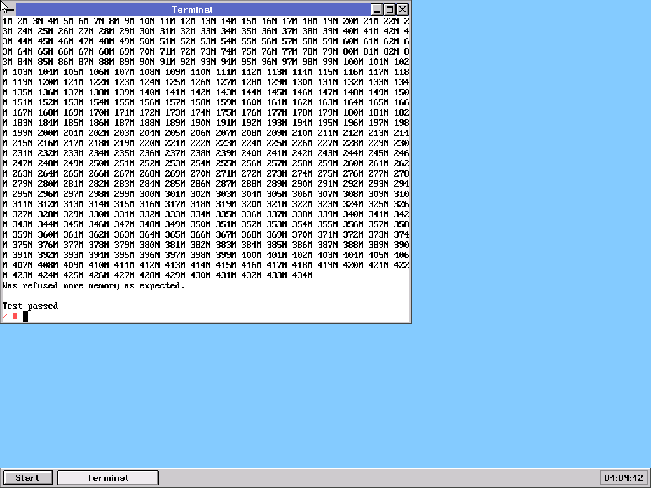Click the last value '434M' in output
The height and width of the screenshot is (488, 651).
[x=302, y=276]
